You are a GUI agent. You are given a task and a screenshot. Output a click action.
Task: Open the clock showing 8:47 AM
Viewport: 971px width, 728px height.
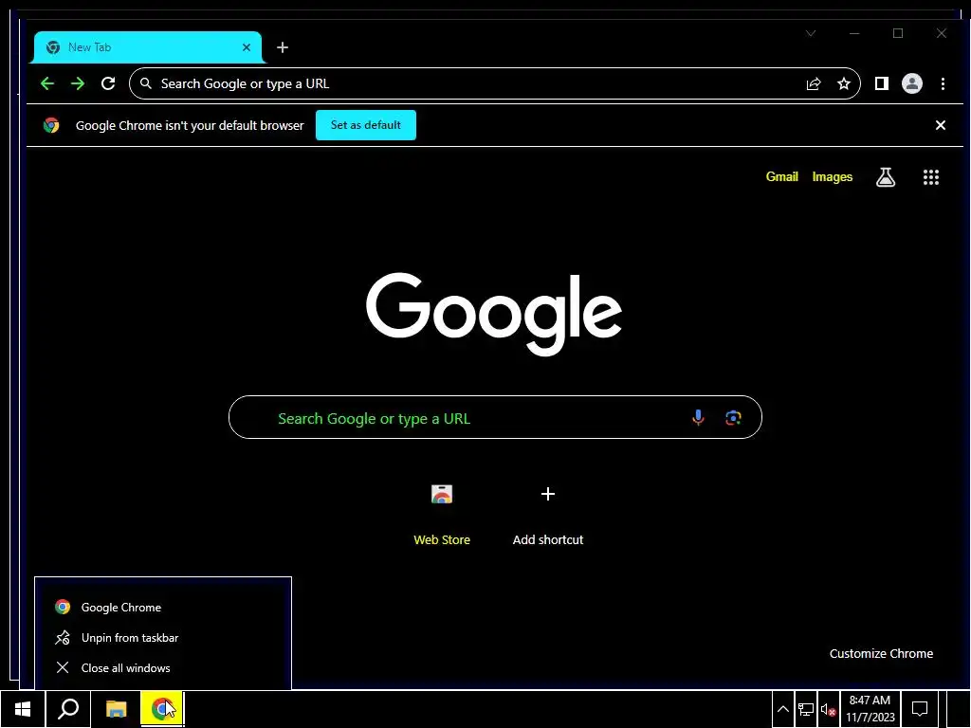(x=870, y=709)
